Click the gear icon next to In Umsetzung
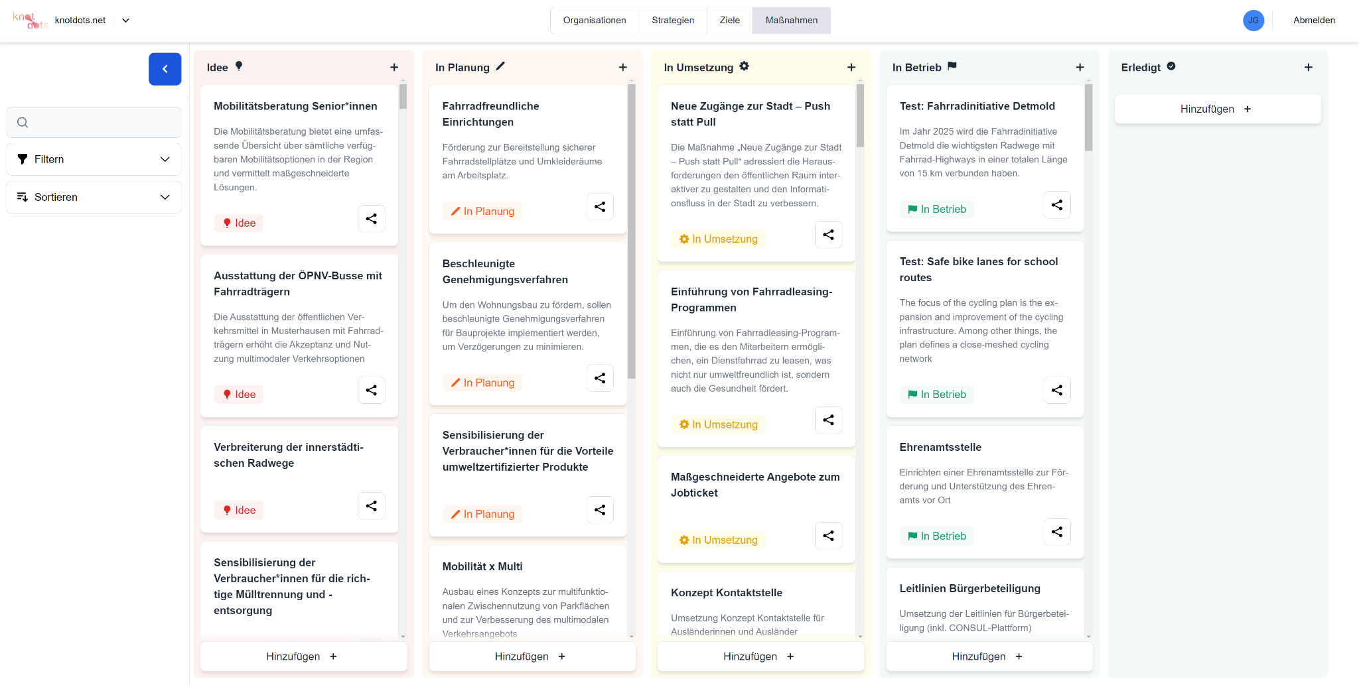The height and width of the screenshot is (685, 1359). [x=745, y=66]
